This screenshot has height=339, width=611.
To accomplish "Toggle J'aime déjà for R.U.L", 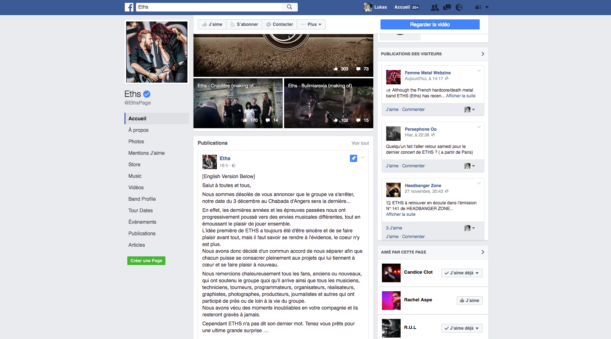I will pyautogui.click(x=462, y=328).
